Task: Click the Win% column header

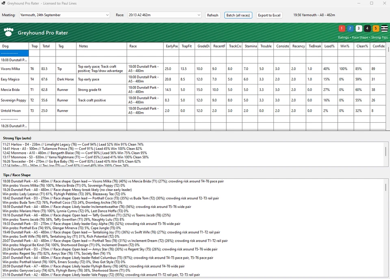Action: [345, 46]
